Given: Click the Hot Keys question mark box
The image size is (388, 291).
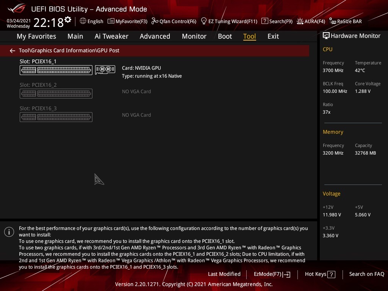Looking at the screenshot, I should click(x=331, y=274).
